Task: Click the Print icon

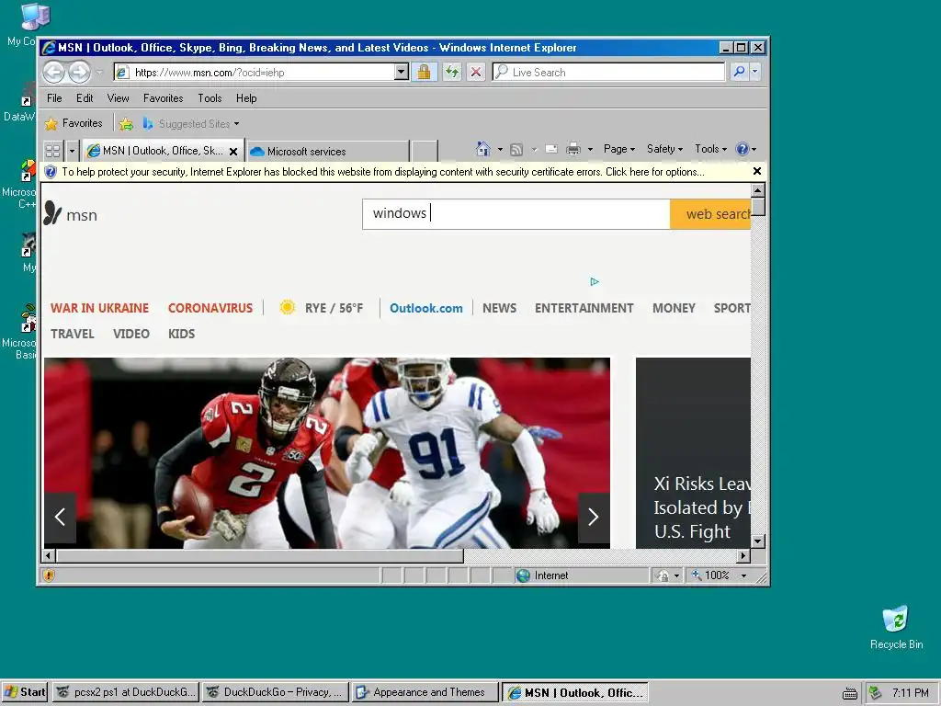Action: coord(573,149)
